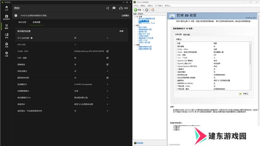
Task: Open G-SYNC Compatible monitor technology dropdown
Action: tap(108, 84)
